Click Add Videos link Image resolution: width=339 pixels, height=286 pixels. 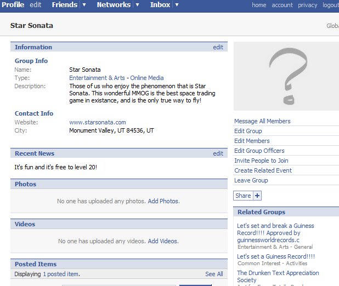point(163,241)
